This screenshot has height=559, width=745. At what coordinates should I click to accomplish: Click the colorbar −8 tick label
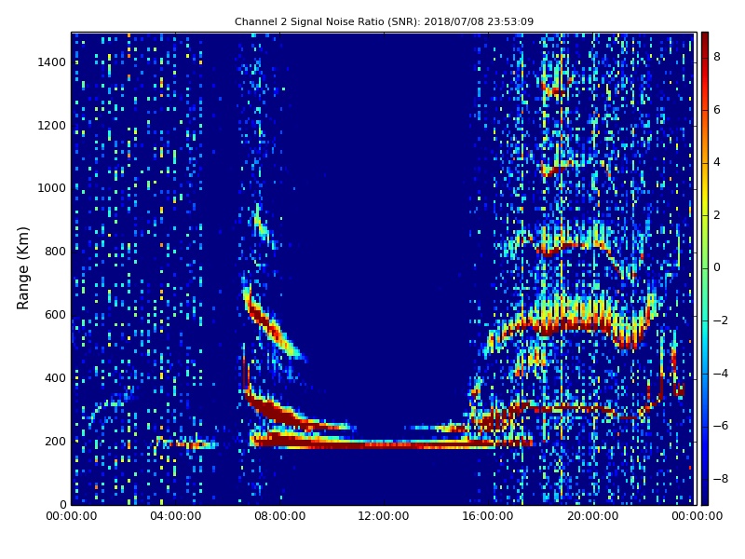720,479
